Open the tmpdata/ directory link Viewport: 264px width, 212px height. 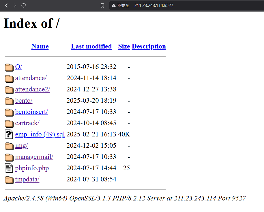click(x=27, y=179)
